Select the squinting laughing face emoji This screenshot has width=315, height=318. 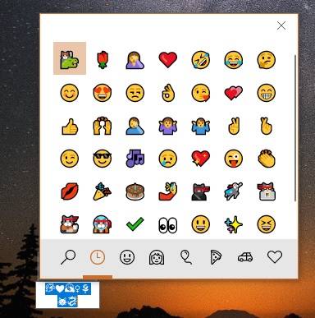pyautogui.click(x=267, y=224)
